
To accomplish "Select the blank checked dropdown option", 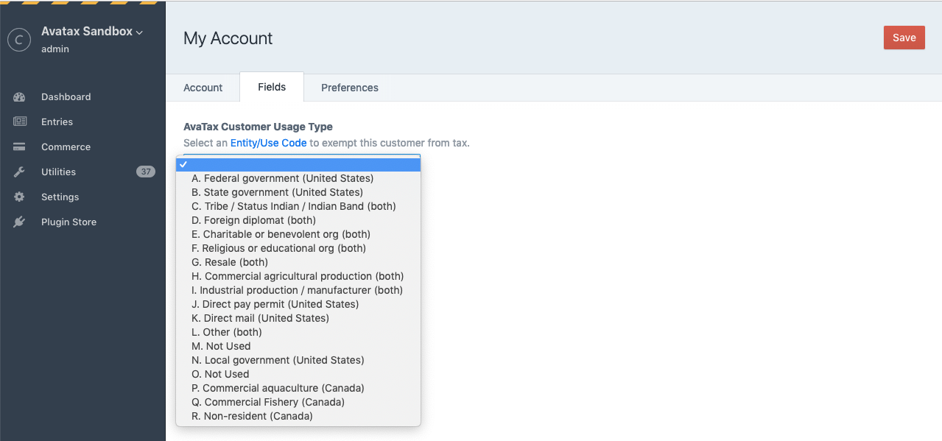I will [x=298, y=164].
